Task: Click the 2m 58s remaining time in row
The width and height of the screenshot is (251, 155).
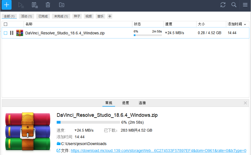Action: pos(157,31)
